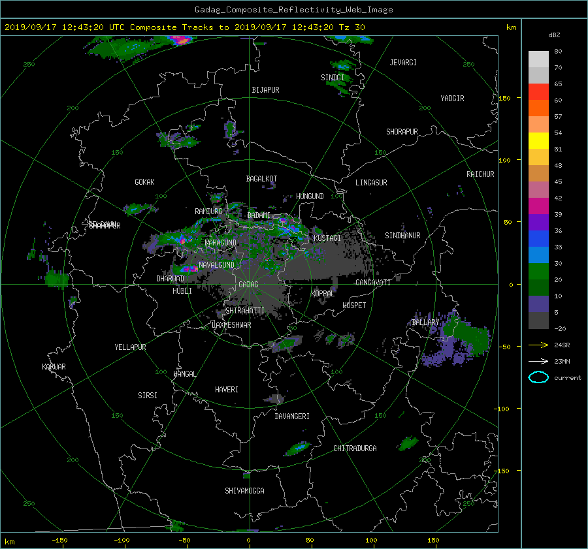
Task: Click the HAVERI city label
Action: point(227,390)
